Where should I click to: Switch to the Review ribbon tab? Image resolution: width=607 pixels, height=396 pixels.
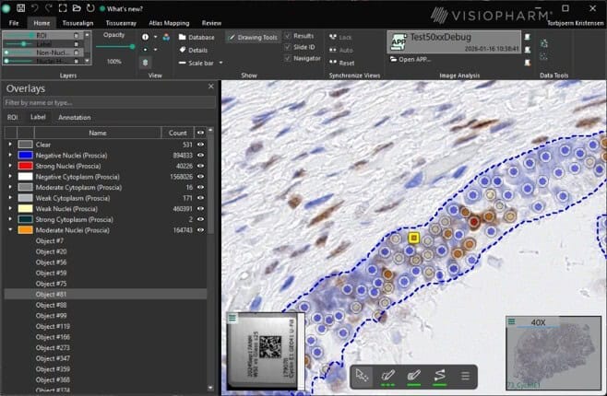(x=211, y=23)
